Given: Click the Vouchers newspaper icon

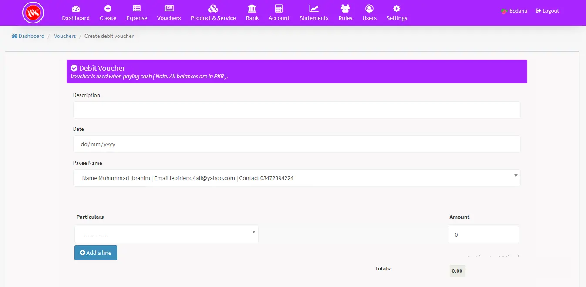Looking at the screenshot, I should click(x=169, y=9).
